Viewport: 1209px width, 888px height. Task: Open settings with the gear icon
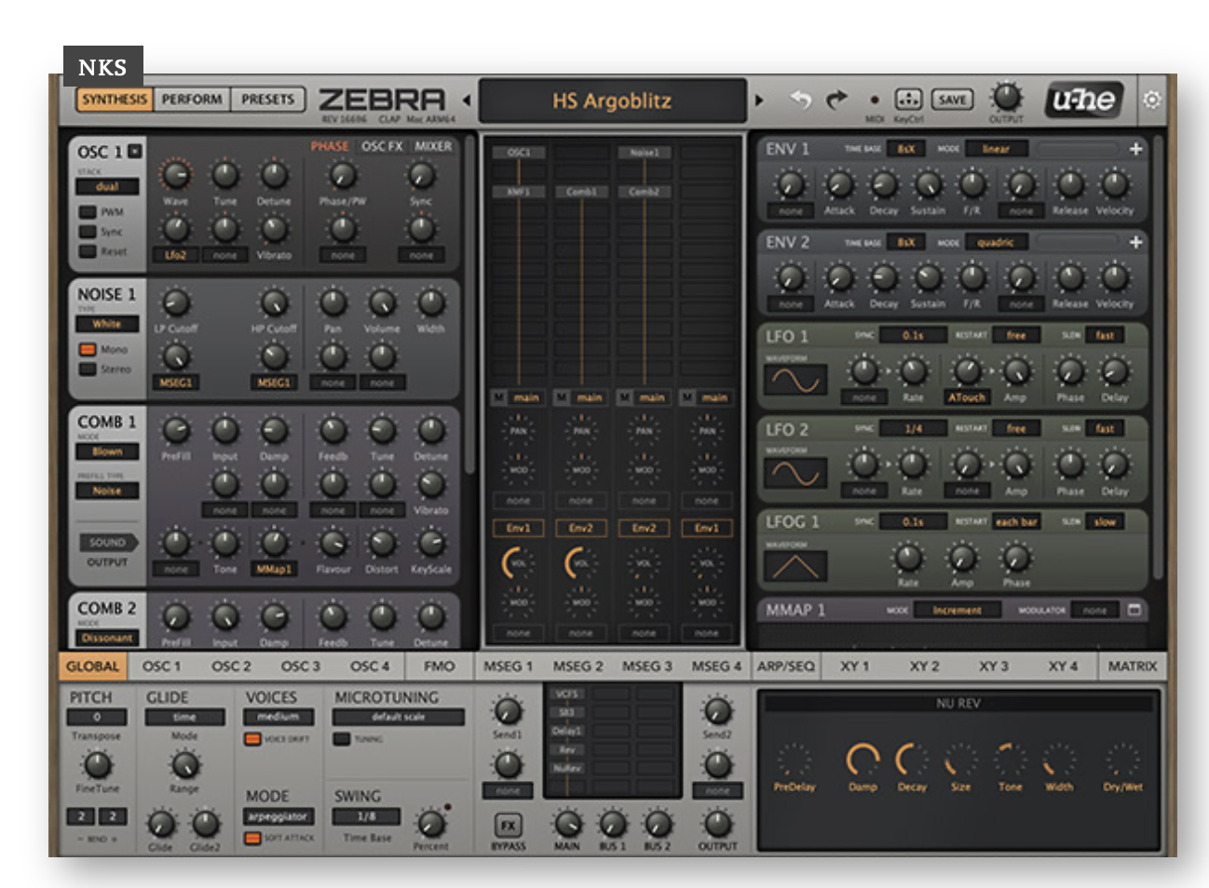point(1152,100)
